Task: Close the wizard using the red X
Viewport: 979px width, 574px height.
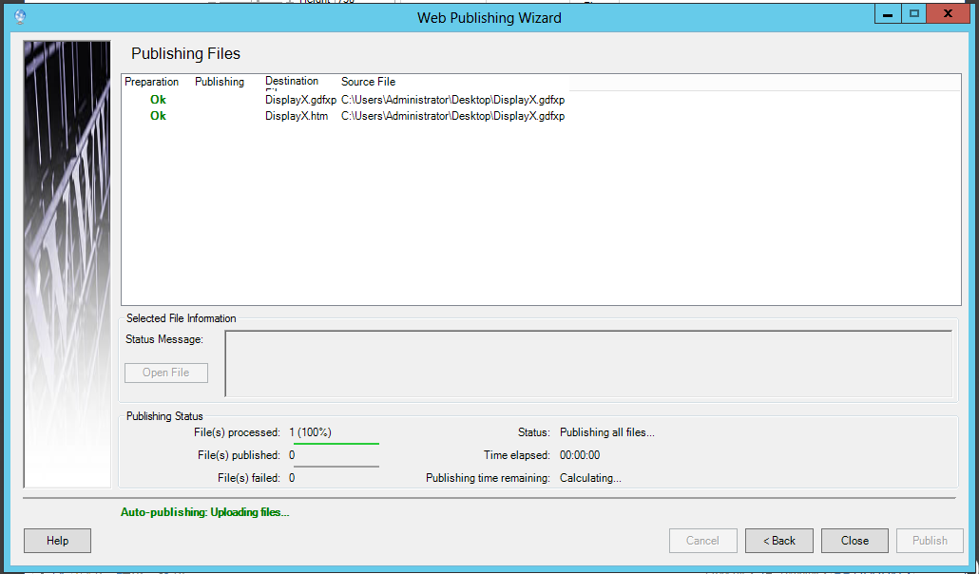Action: pos(950,14)
